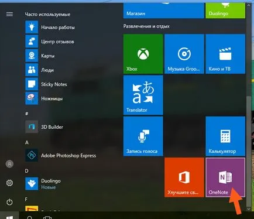Open user account icon in sidebar

coord(9,164)
